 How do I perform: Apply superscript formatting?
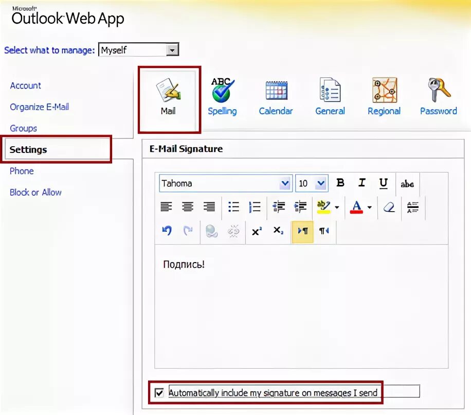coord(257,231)
